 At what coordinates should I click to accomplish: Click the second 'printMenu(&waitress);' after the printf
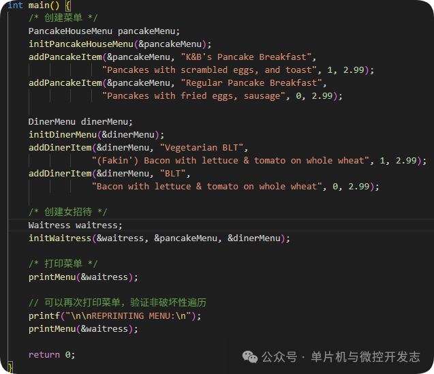(83, 329)
